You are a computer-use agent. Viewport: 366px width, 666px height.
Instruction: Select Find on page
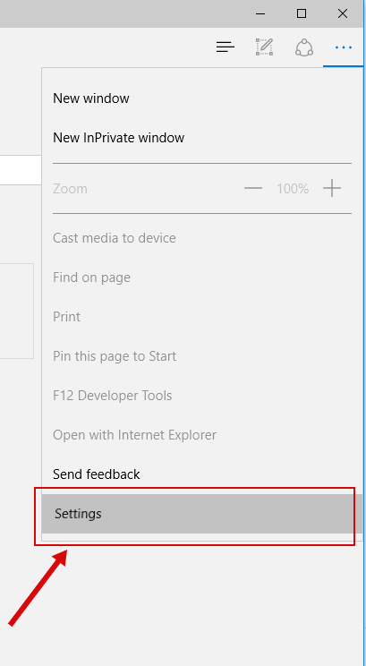coord(91,277)
